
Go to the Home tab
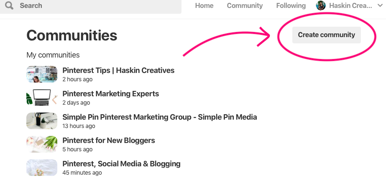204,6
